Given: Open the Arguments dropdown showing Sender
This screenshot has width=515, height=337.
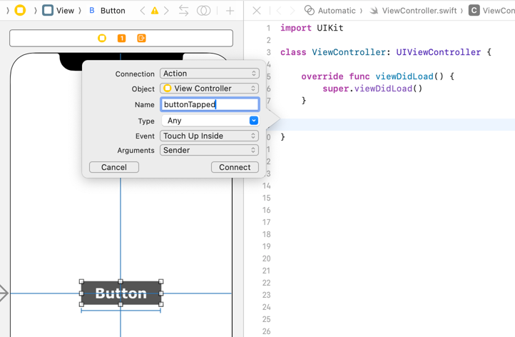Looking at the screenshot, I should click(x=210, y=150).
